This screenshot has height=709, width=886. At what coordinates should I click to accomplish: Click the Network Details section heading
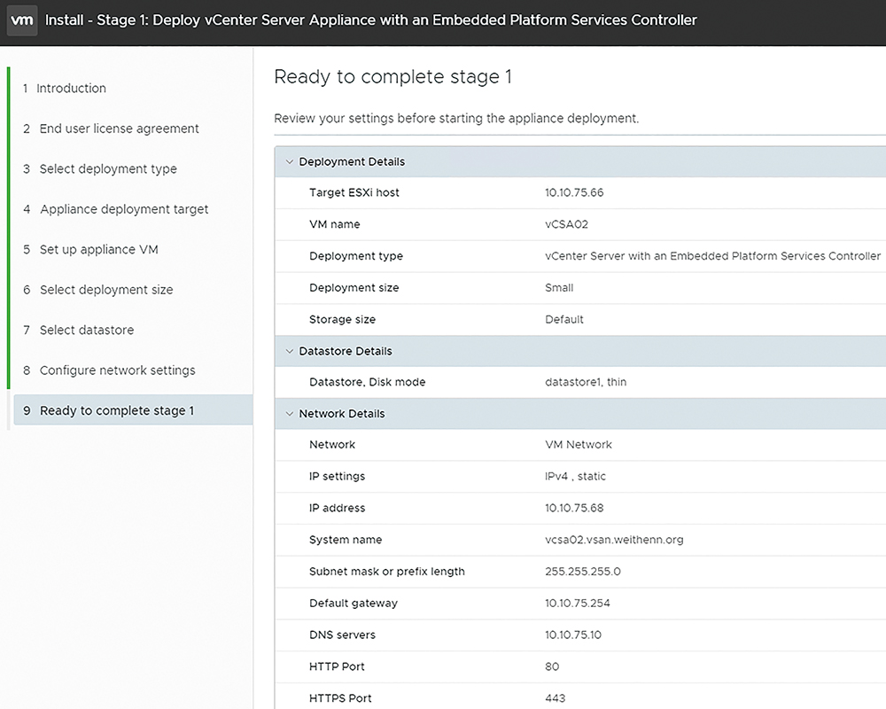[342, 414]
